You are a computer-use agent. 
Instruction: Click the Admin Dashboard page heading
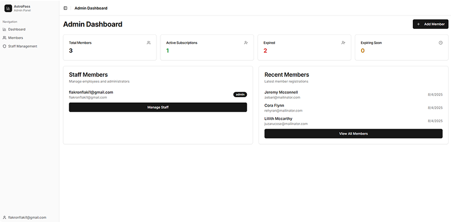pos(92,24)
